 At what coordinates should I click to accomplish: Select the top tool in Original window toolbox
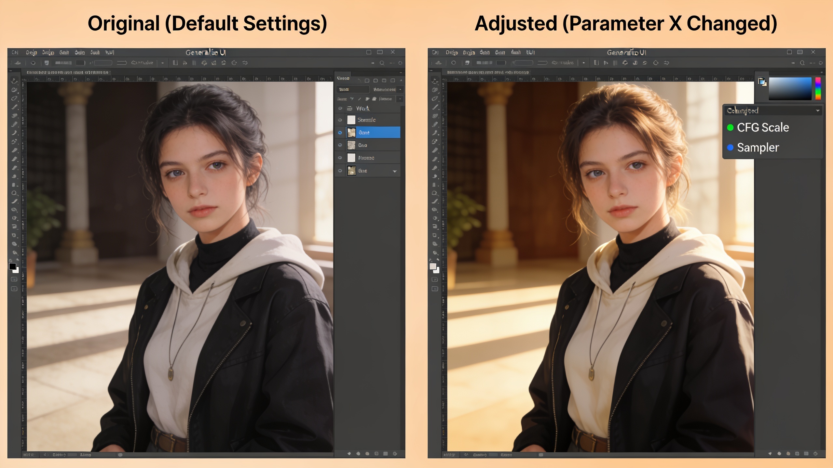tap(14, 81)
